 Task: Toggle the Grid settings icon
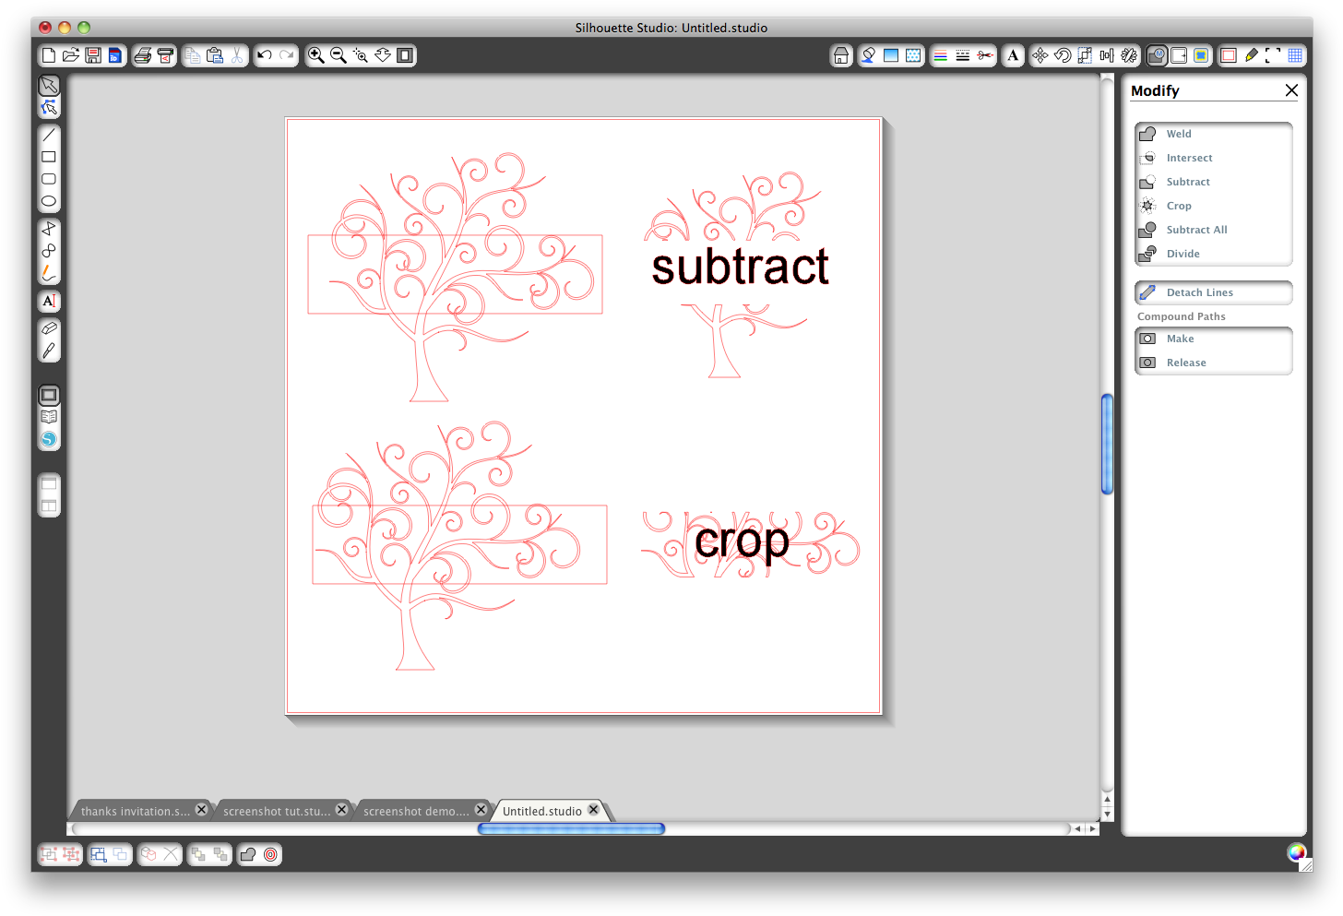pos(1295,55)
